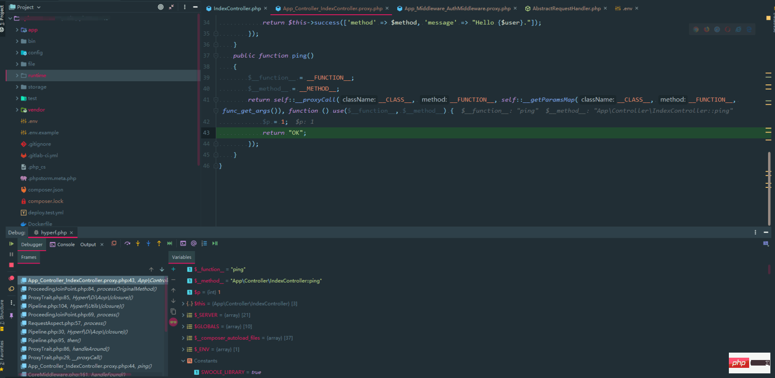Image resolution: width=775 pixels, height=378 pixels.
Task: Toggle Mute Breakpoints icon in debug sidebar
Action: (x=12, y=289)
